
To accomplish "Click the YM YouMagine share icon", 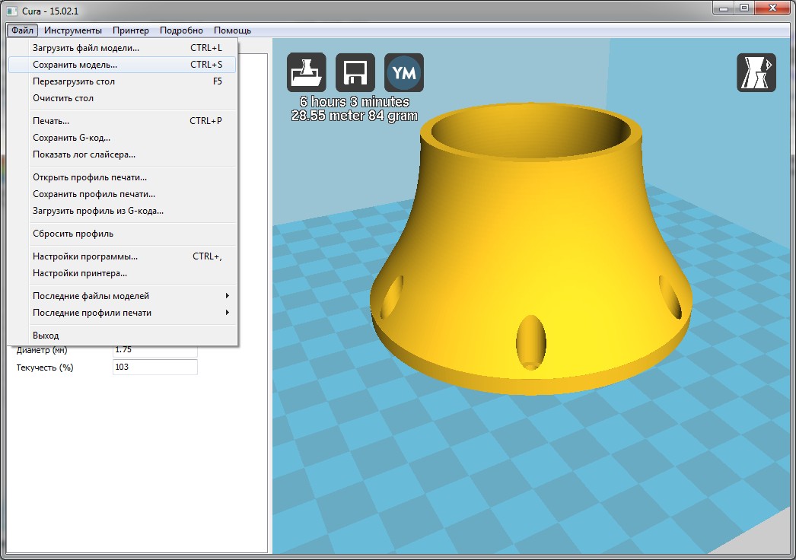I will [x=403, y=73].
